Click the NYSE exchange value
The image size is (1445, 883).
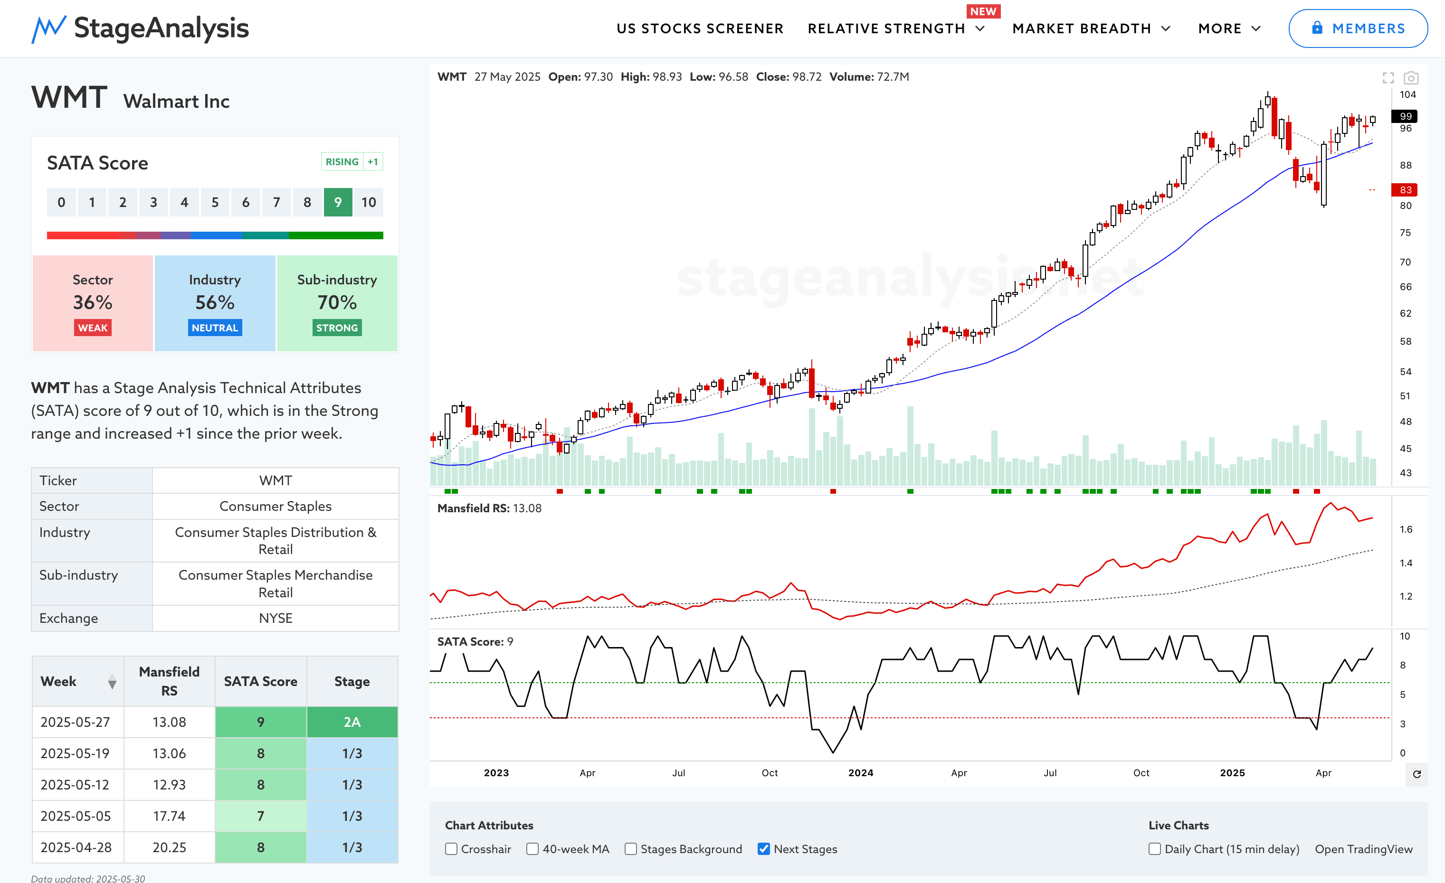click(x=276, y=618)
